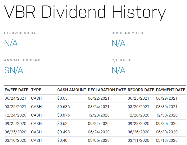The image size is (187, 145).
Task: Click CASH type in the 03/10/2020 row
Action: click(36, 140)
